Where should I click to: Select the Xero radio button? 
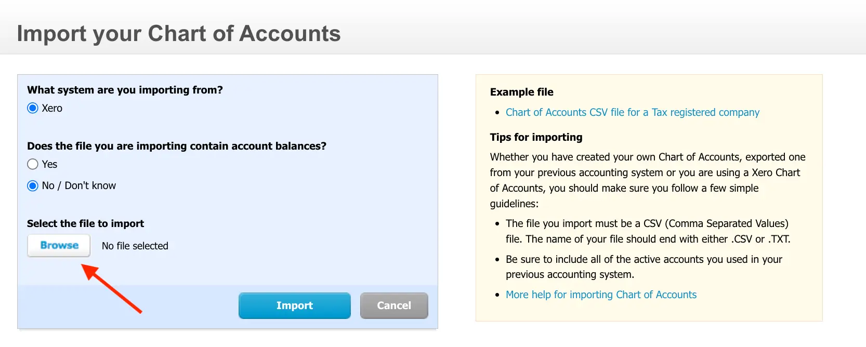(x=32, y=108)
